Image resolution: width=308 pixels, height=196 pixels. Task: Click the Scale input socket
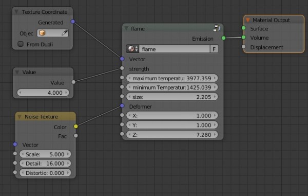click(15, 154)
